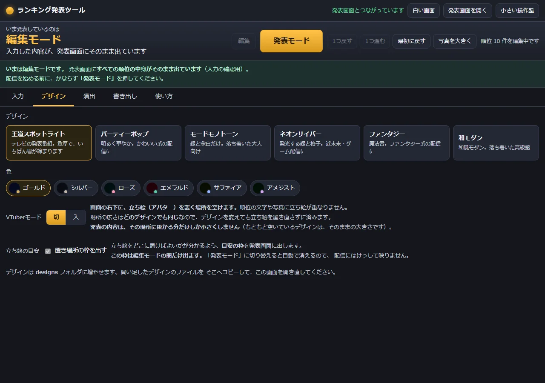
Task: Toggle the 置き場所の枠を出す checkbox
Action: coord(48,251)
